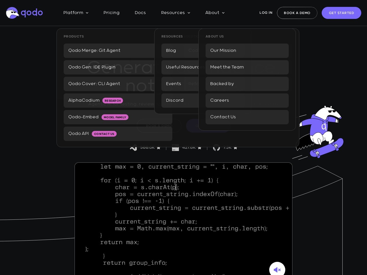
Task: Click the JetBrains icon with 427.8K stars
Action: point(175,148)
